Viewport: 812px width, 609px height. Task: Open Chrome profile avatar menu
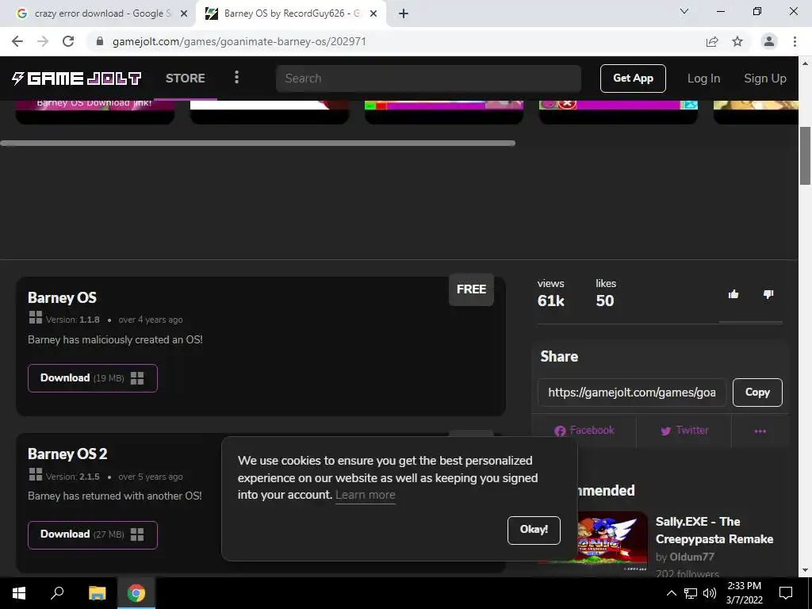pyautogui.click(x=769, y=41)
